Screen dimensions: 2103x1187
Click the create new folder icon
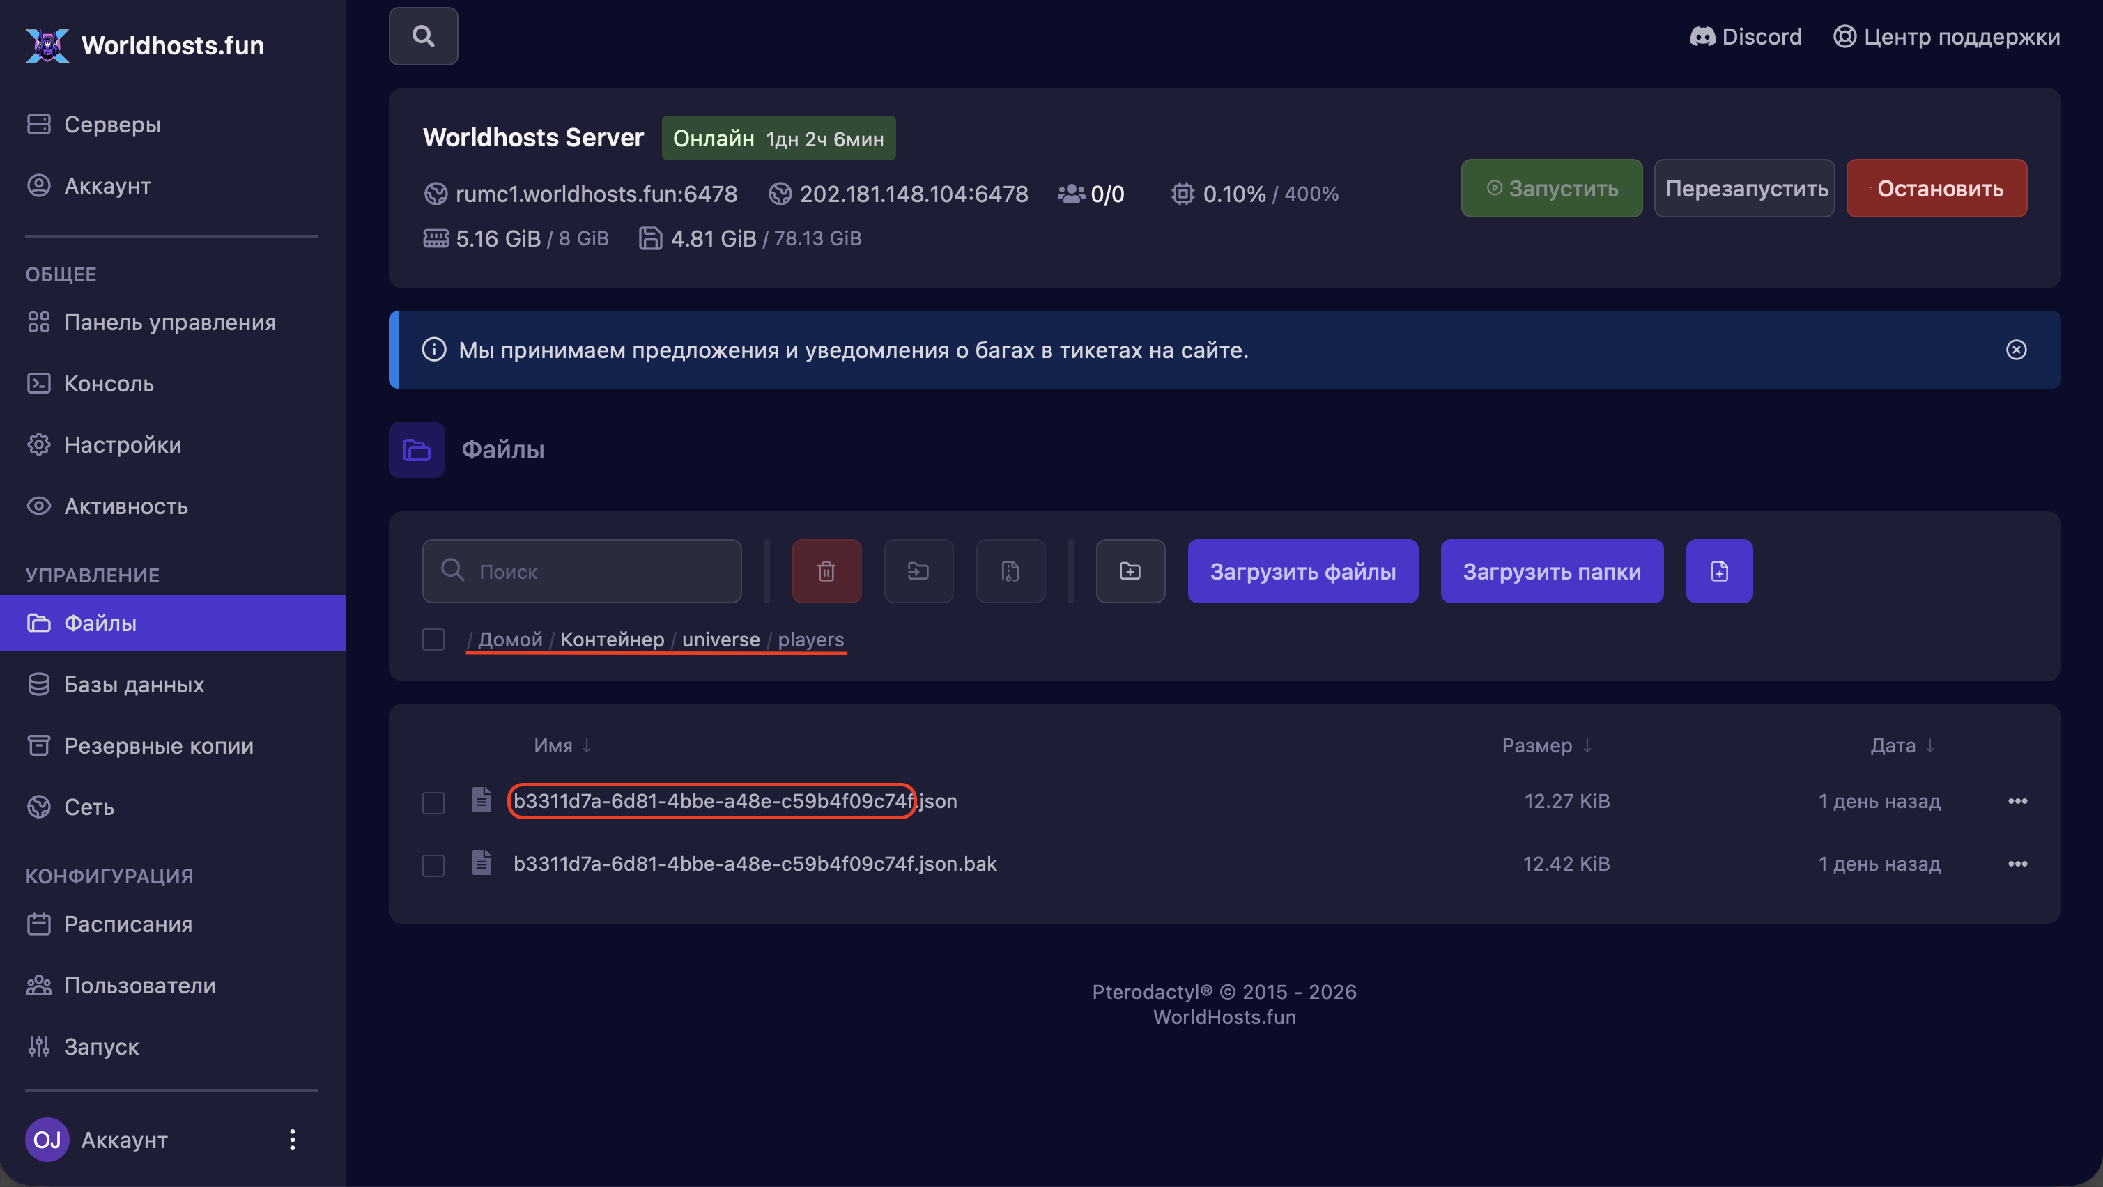click(1130, 571)
